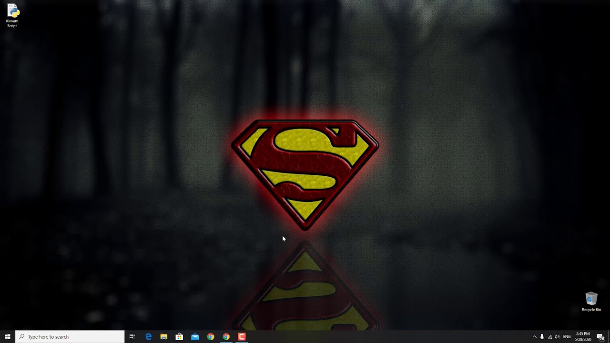
Task: Switch to the running Chrome window beside Camtasia
Action: point(226,337)
